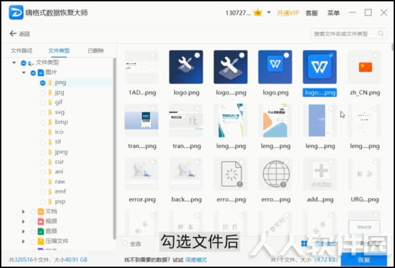Expand the 视频 tree node
Viewport: 395px width, 268px height.
(23, 221)
